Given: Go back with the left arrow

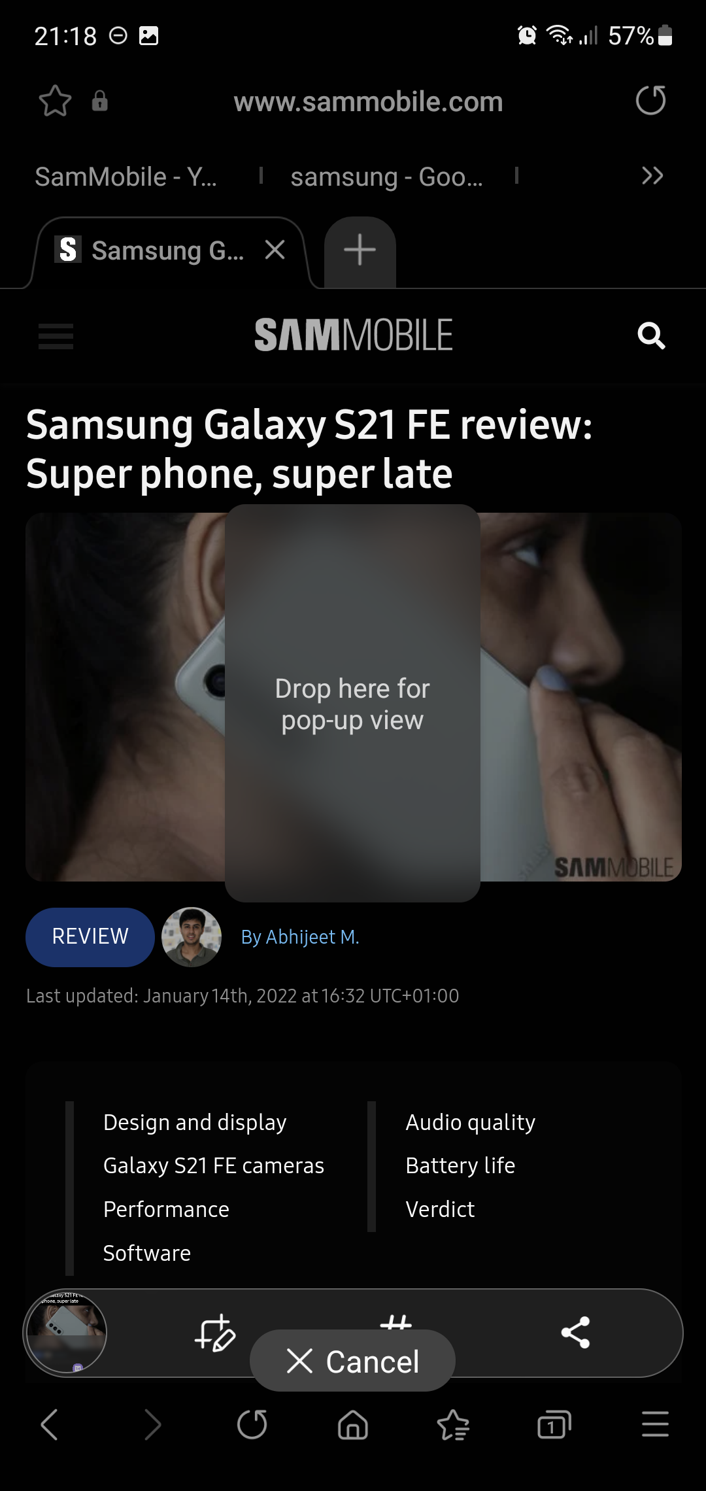Looking at the screenshot, I should click(x=50, y=1424).
